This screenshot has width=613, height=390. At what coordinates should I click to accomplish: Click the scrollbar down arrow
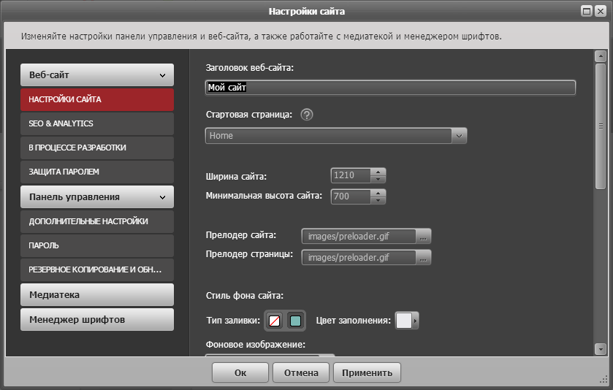click(x=601, y=349)
